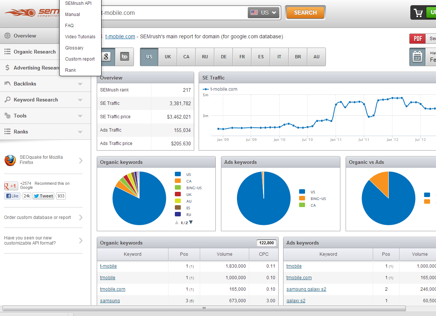Select the Bing search engine icon
Image resolution: width=436 pixels, height=316 pixels.
point(125,57)
